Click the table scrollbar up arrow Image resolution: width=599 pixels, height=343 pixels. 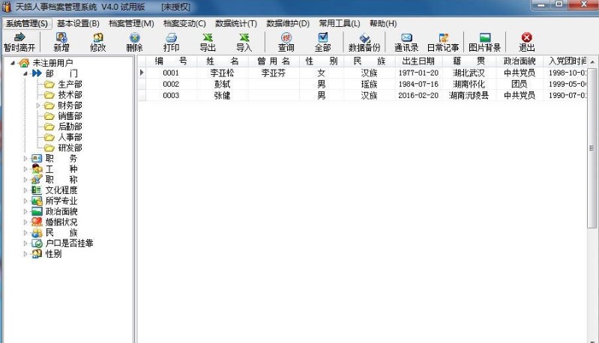tap(592, 61)
